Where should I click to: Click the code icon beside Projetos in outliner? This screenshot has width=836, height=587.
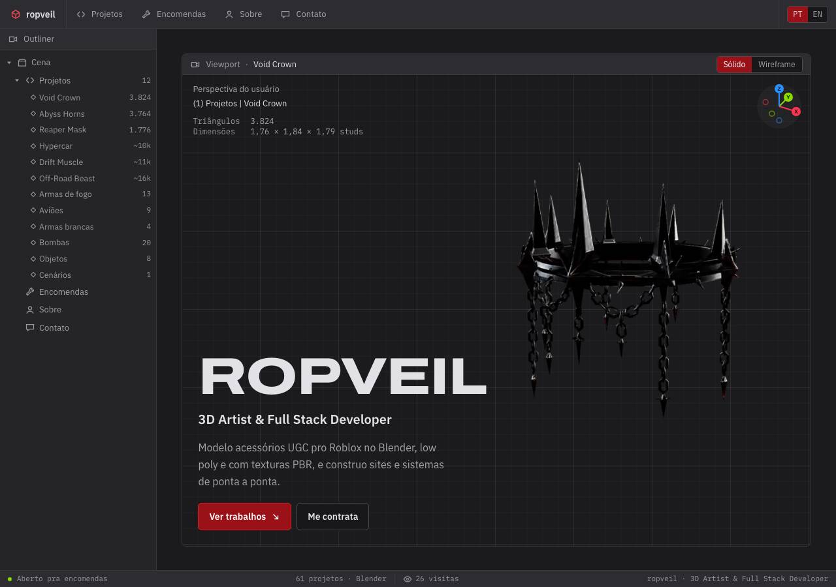30,80
